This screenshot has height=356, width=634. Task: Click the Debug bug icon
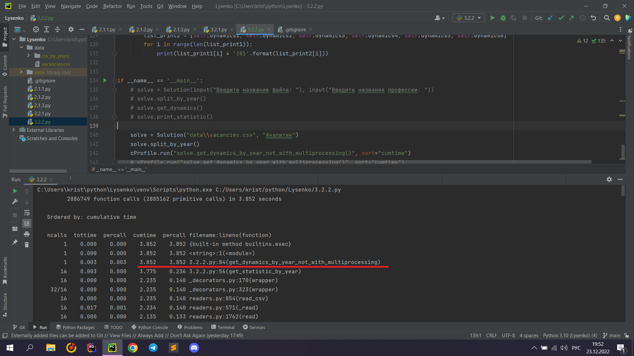[503, 18]
